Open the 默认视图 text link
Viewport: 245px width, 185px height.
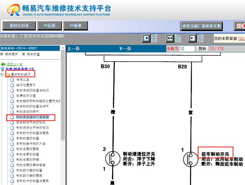(178, 38)
